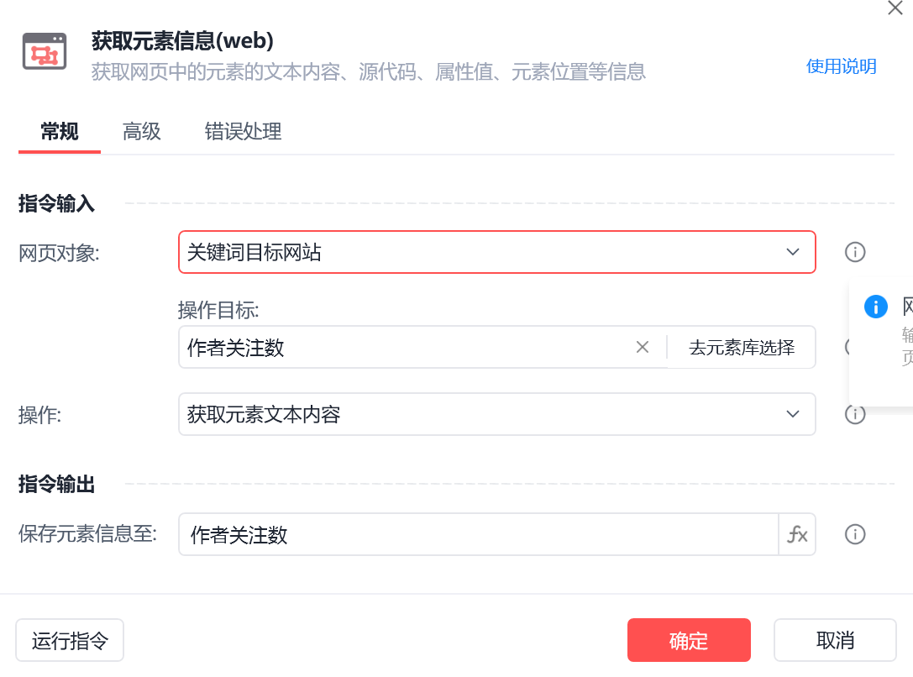The width and height of the screenshot is (913, 677).
Task: Click the 保存元素信息至 input field
Action: tap(479, 535)
